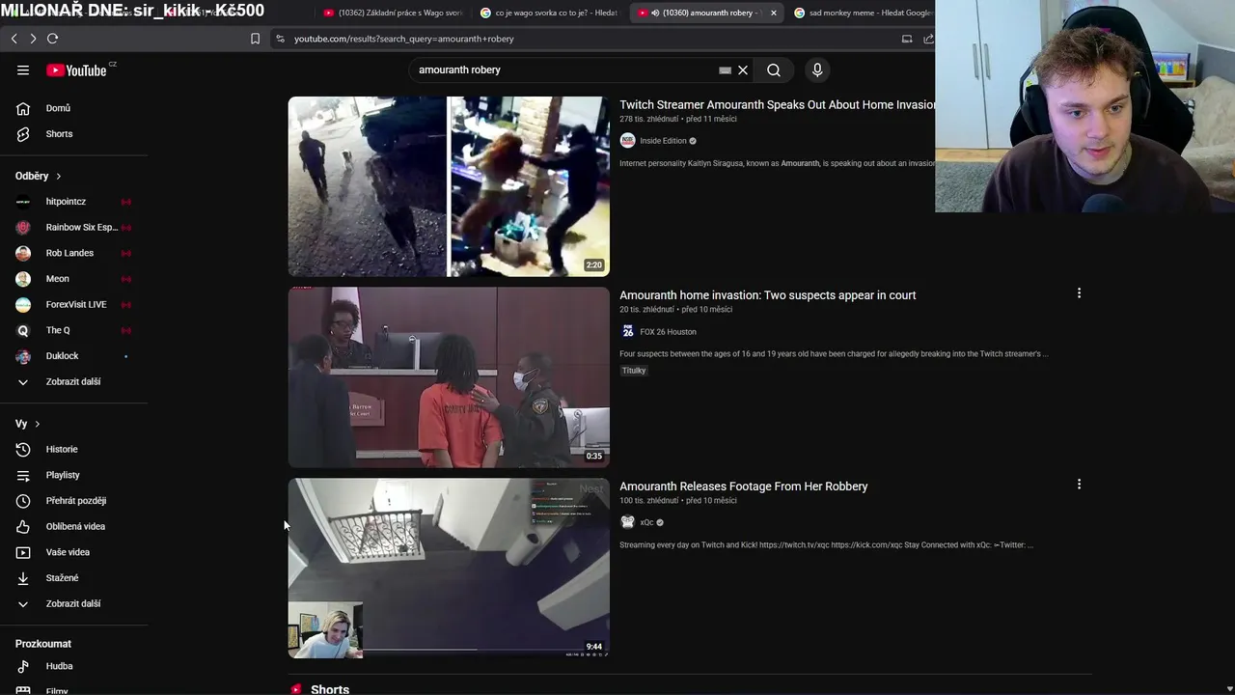This screenshot has width=1235, height=695.
Task: Switch to Základní práce s Wago tab
Action: click(x=394, y=13)
